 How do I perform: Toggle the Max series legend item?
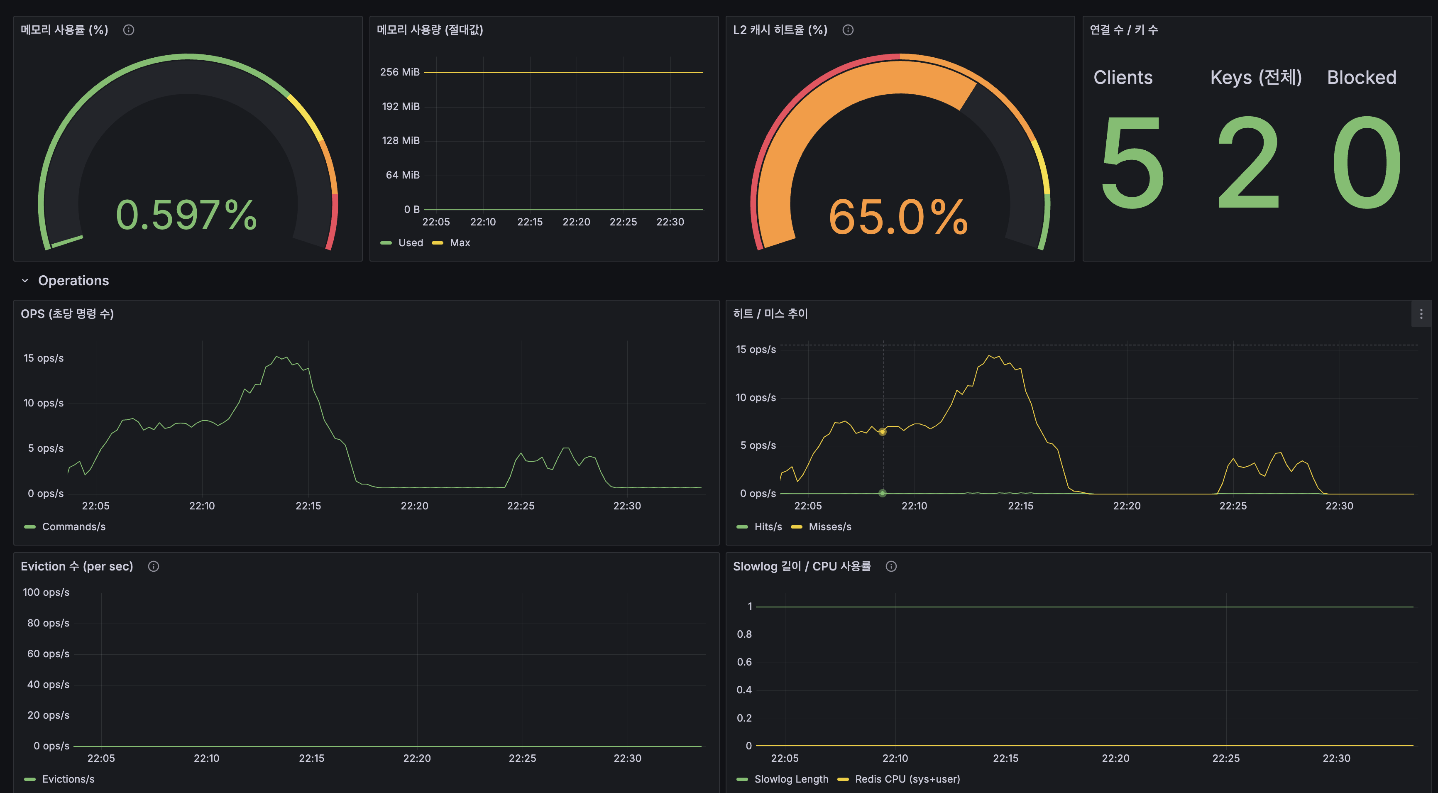(x=460, y=243)
